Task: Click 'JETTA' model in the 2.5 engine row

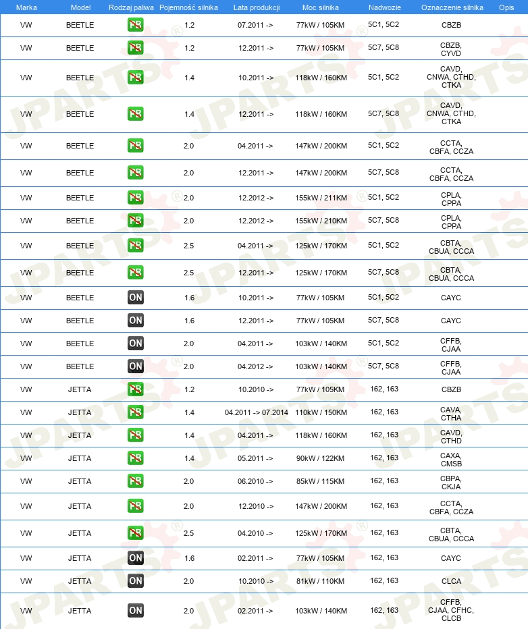Action: click(x=80, y=533)
